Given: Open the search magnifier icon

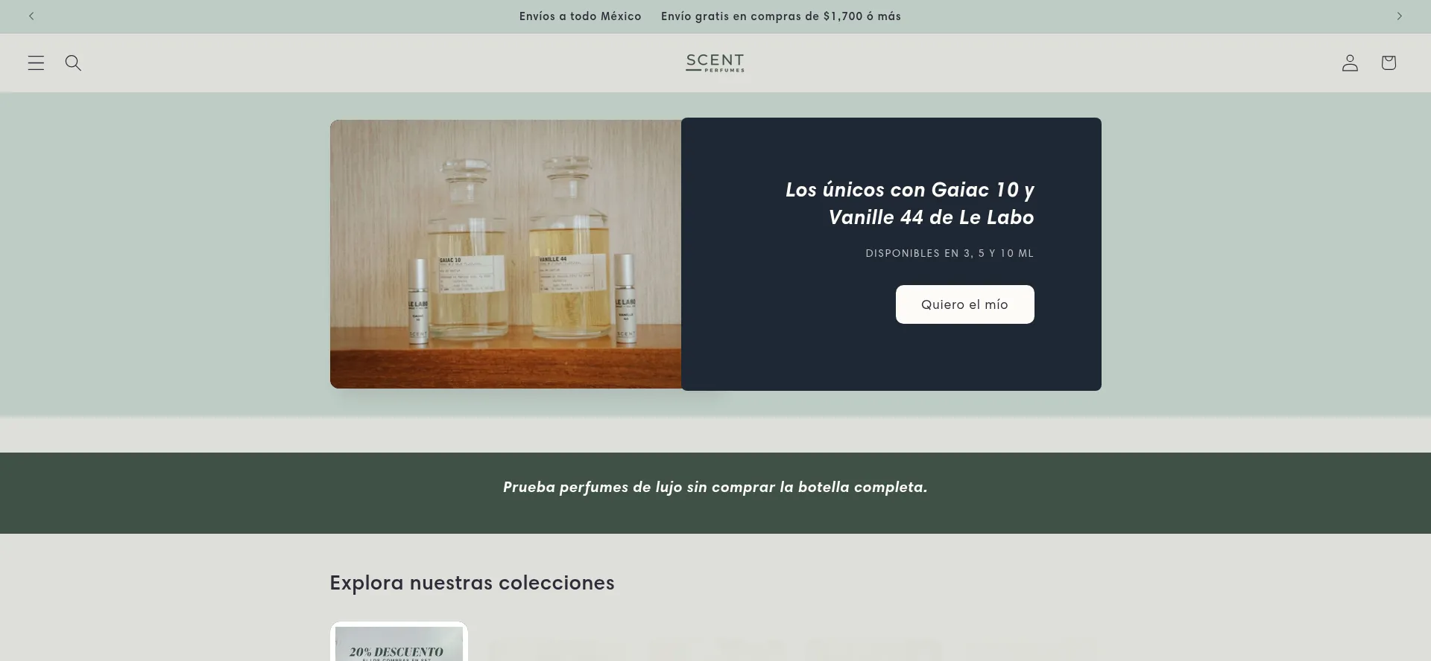Looking at the screenshot, I should pos(73,63).
